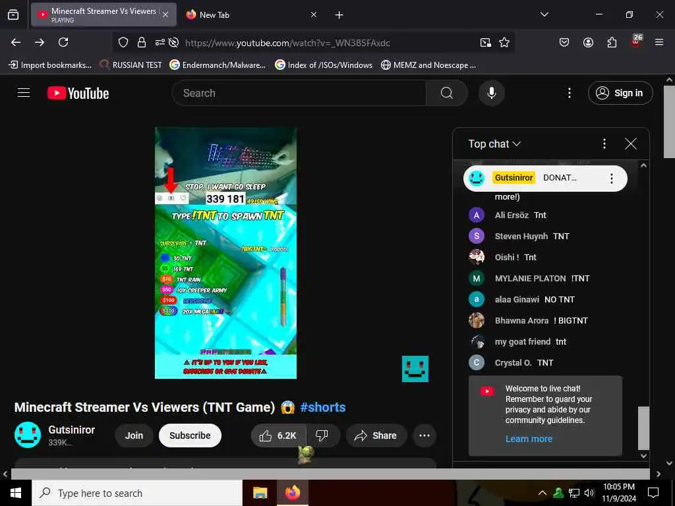Click the live chat scrollbar thumb

pyautogui.click(x=643, y=428)
